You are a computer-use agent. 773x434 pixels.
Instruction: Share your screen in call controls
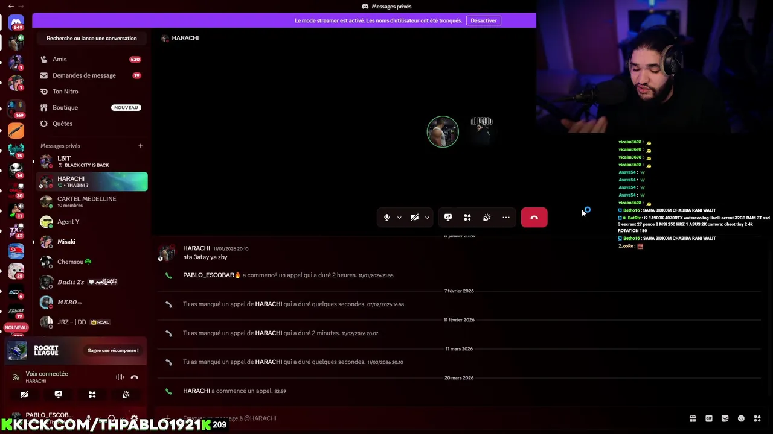click(x=448, y=218)
